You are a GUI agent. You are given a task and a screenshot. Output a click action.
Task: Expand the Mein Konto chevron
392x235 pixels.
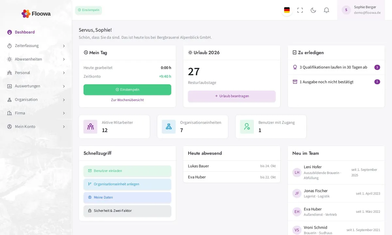pyautogui.click(x=64, y=127)
